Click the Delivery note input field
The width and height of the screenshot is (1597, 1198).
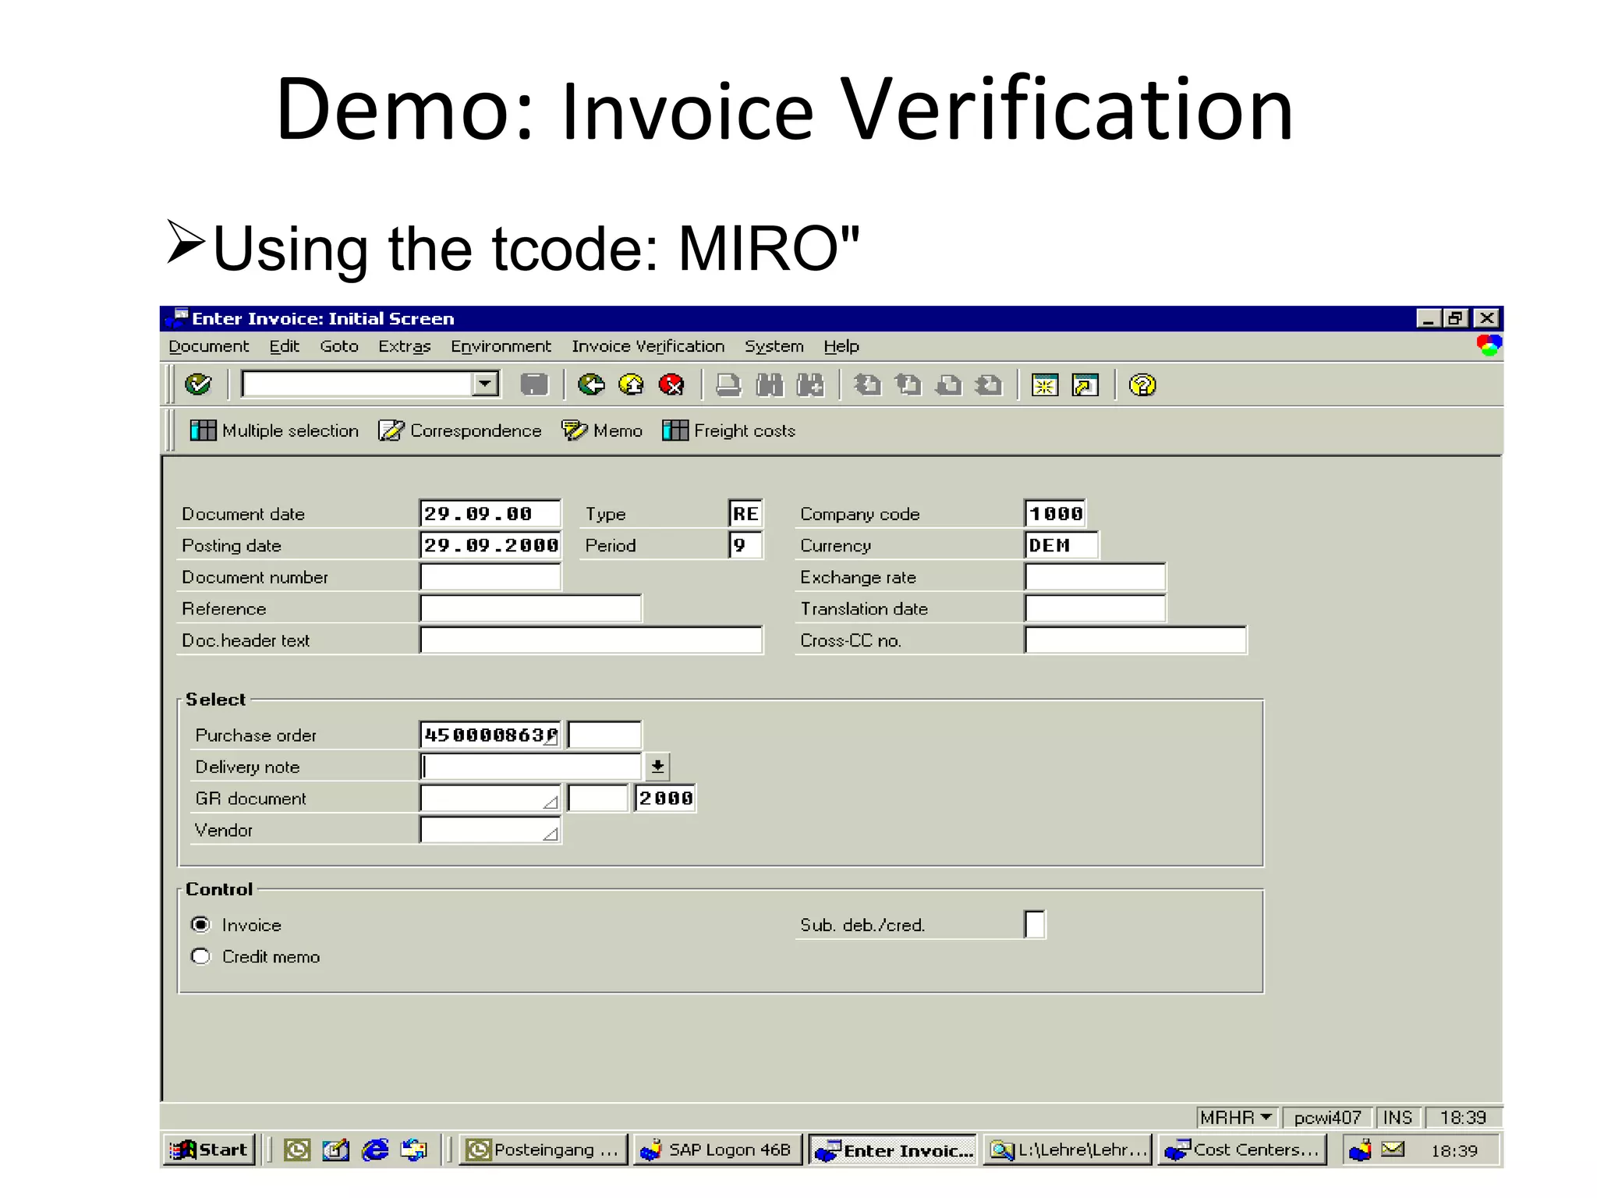pos(530,767)
